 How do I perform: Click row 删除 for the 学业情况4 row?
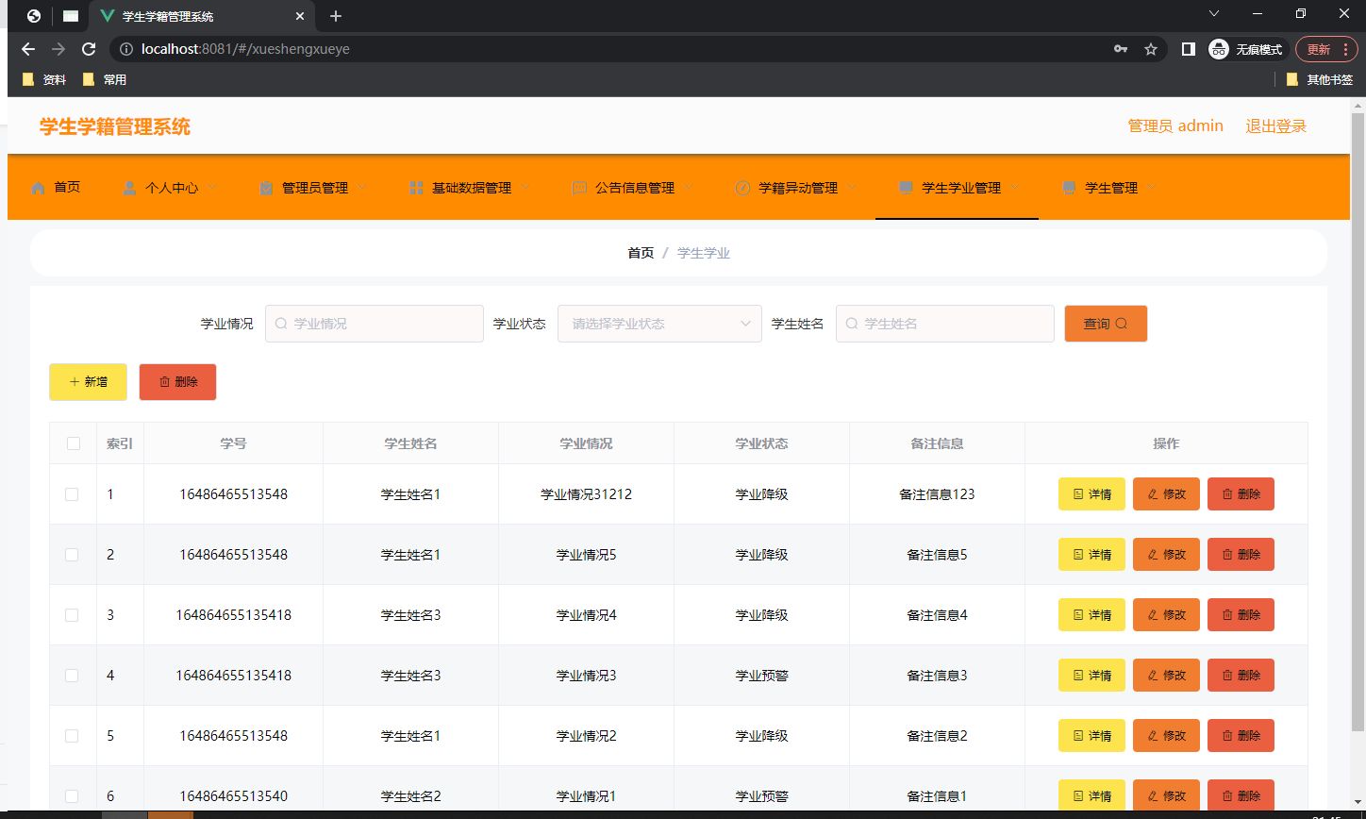tap(1241, 615)
